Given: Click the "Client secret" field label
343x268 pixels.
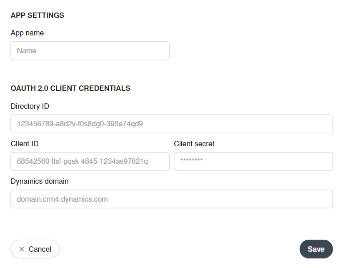Looking at the screenshot, I should click(194, 144).
